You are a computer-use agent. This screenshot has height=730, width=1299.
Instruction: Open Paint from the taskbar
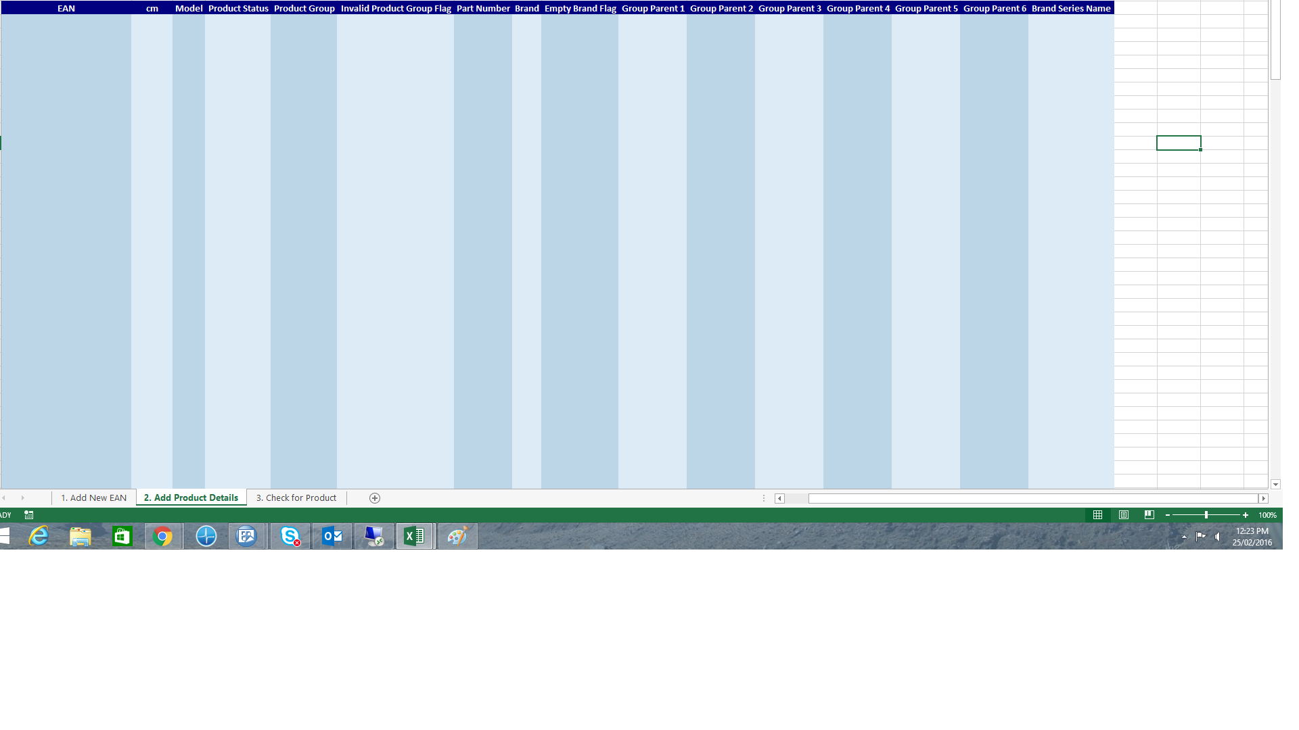457,536
